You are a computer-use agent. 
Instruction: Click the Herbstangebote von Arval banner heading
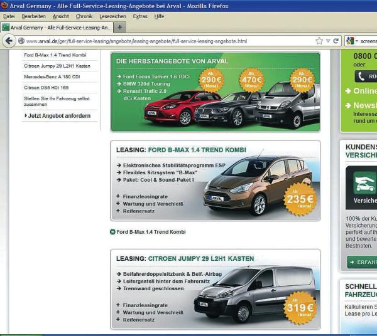point(172,61)
